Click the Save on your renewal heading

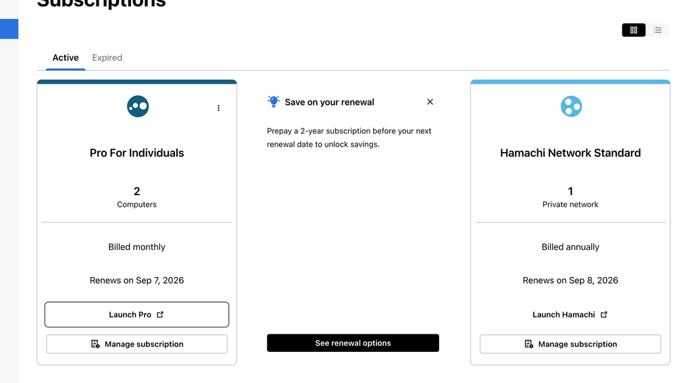click(329, 103)
